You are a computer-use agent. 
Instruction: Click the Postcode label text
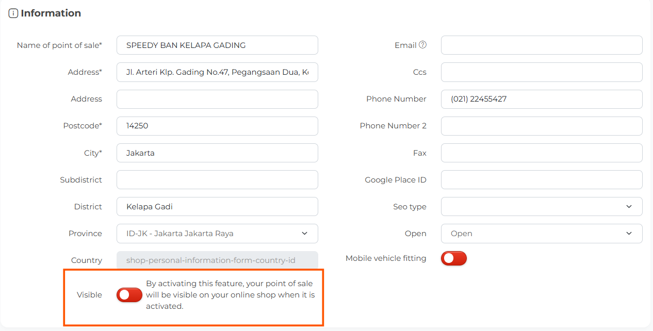[x=83, y=126]
